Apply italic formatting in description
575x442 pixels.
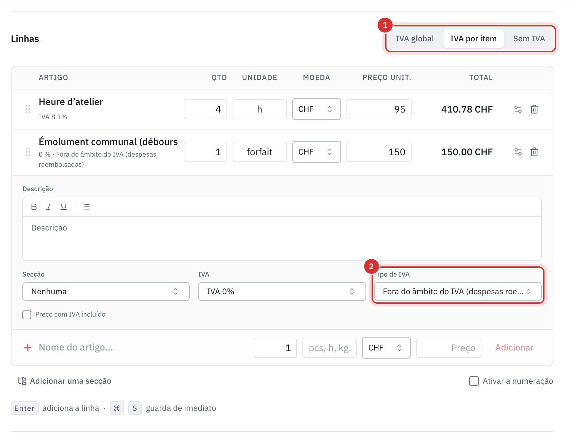point(49,207)
